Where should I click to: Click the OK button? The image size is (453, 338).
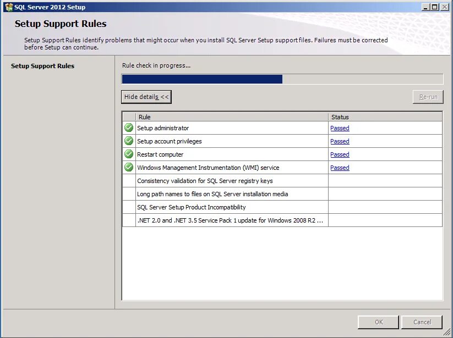pos(378,322)
